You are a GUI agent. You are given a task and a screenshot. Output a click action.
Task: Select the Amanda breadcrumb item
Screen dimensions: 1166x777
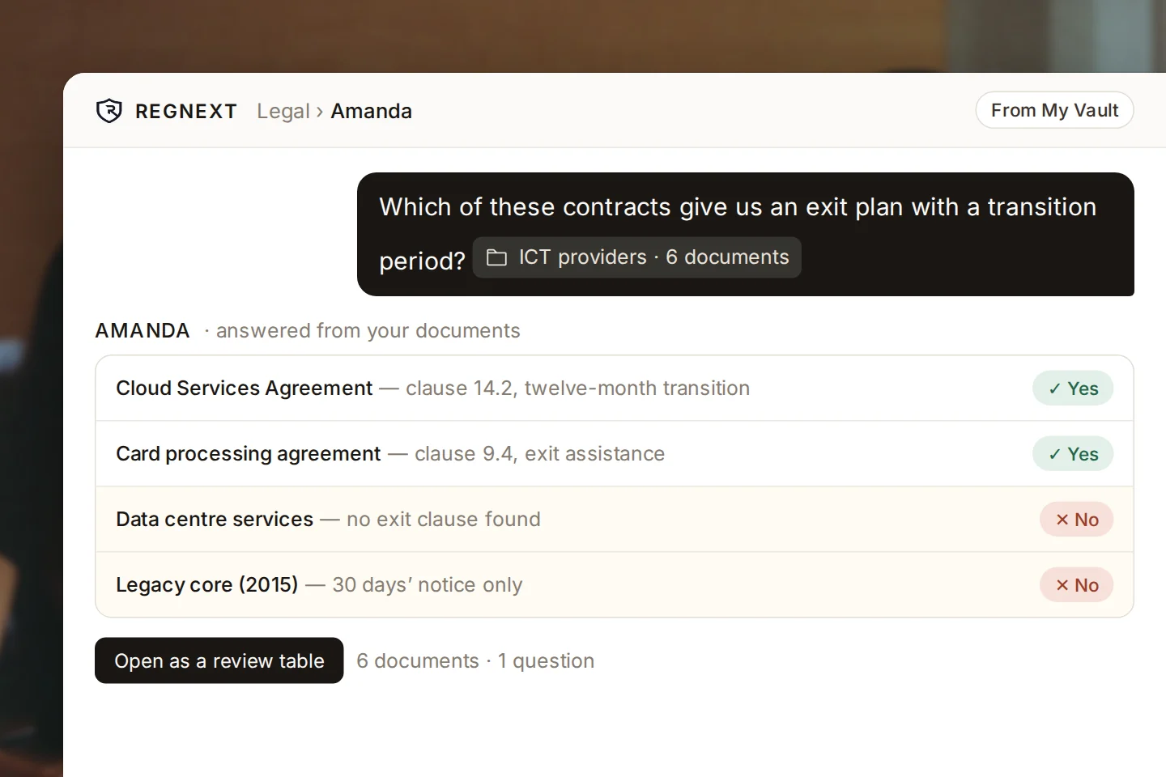371,111
